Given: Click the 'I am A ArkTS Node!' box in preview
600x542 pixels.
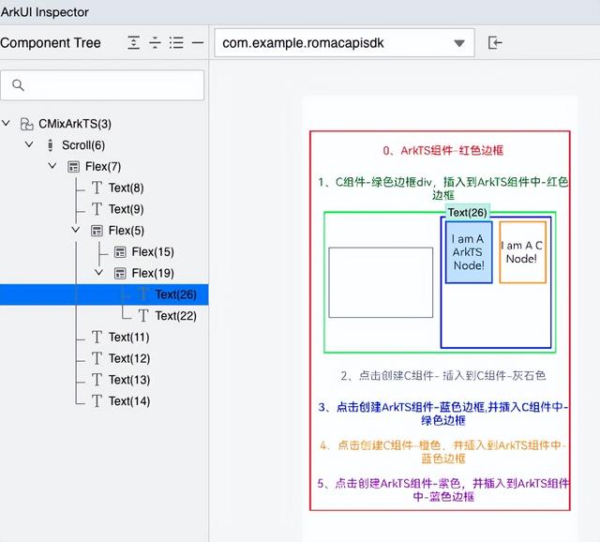Looking at the screenshot, I should (469, 252).
